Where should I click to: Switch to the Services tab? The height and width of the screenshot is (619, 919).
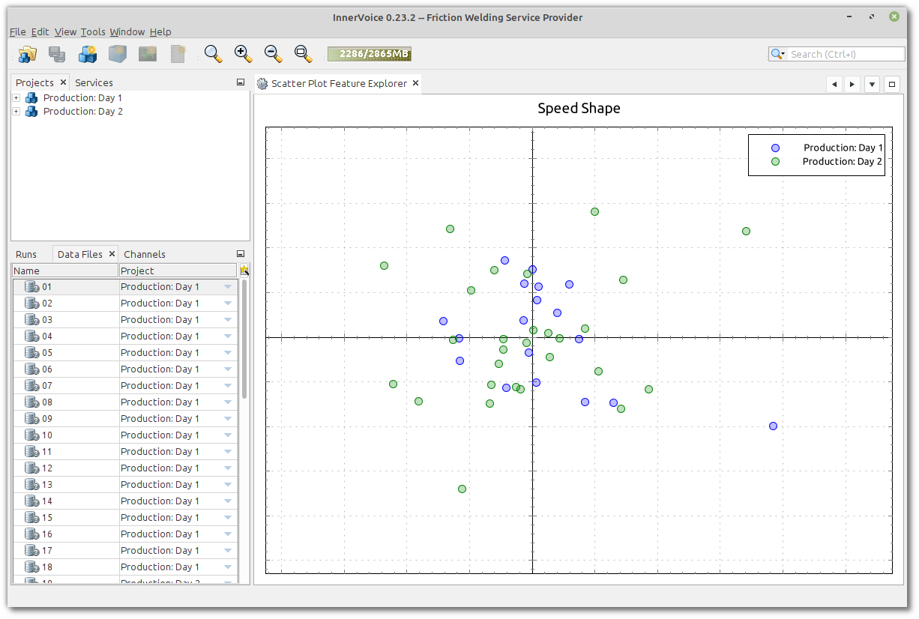tap(94, 82)
